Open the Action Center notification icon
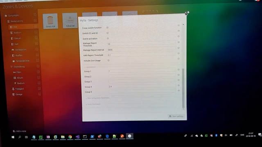This screenshot has width=262, height=147. point(260,134)
